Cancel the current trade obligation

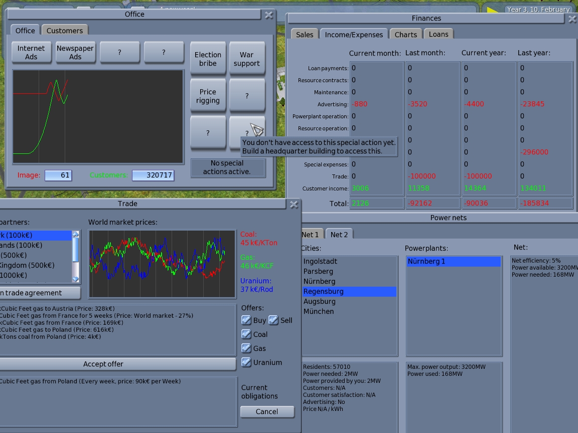click(x=267, y=411)
